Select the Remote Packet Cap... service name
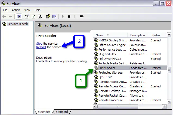 point(113,96)
